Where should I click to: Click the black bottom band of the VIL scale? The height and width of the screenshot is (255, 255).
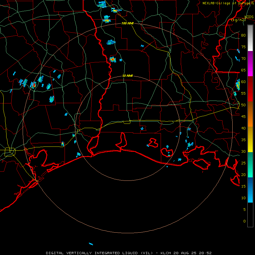pyautogui.click(x=250, y=215)
